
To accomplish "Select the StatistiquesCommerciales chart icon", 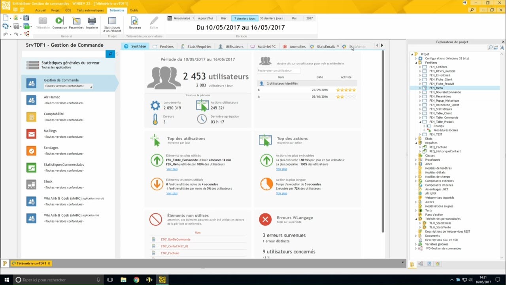I will (31, 167).
